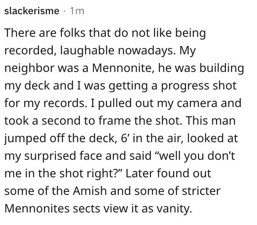Click the 1m comment timestamp
The width and height of the screenshot is (257, 225).
(77, 11)
